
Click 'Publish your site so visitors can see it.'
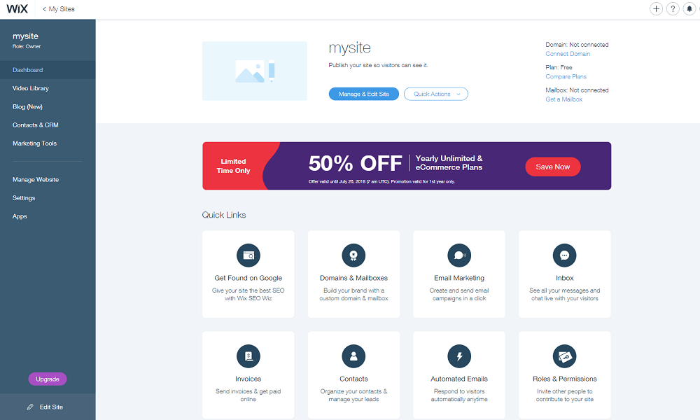(378, 65)
